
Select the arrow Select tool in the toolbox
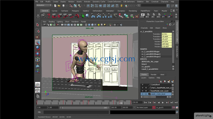[38, 25]
